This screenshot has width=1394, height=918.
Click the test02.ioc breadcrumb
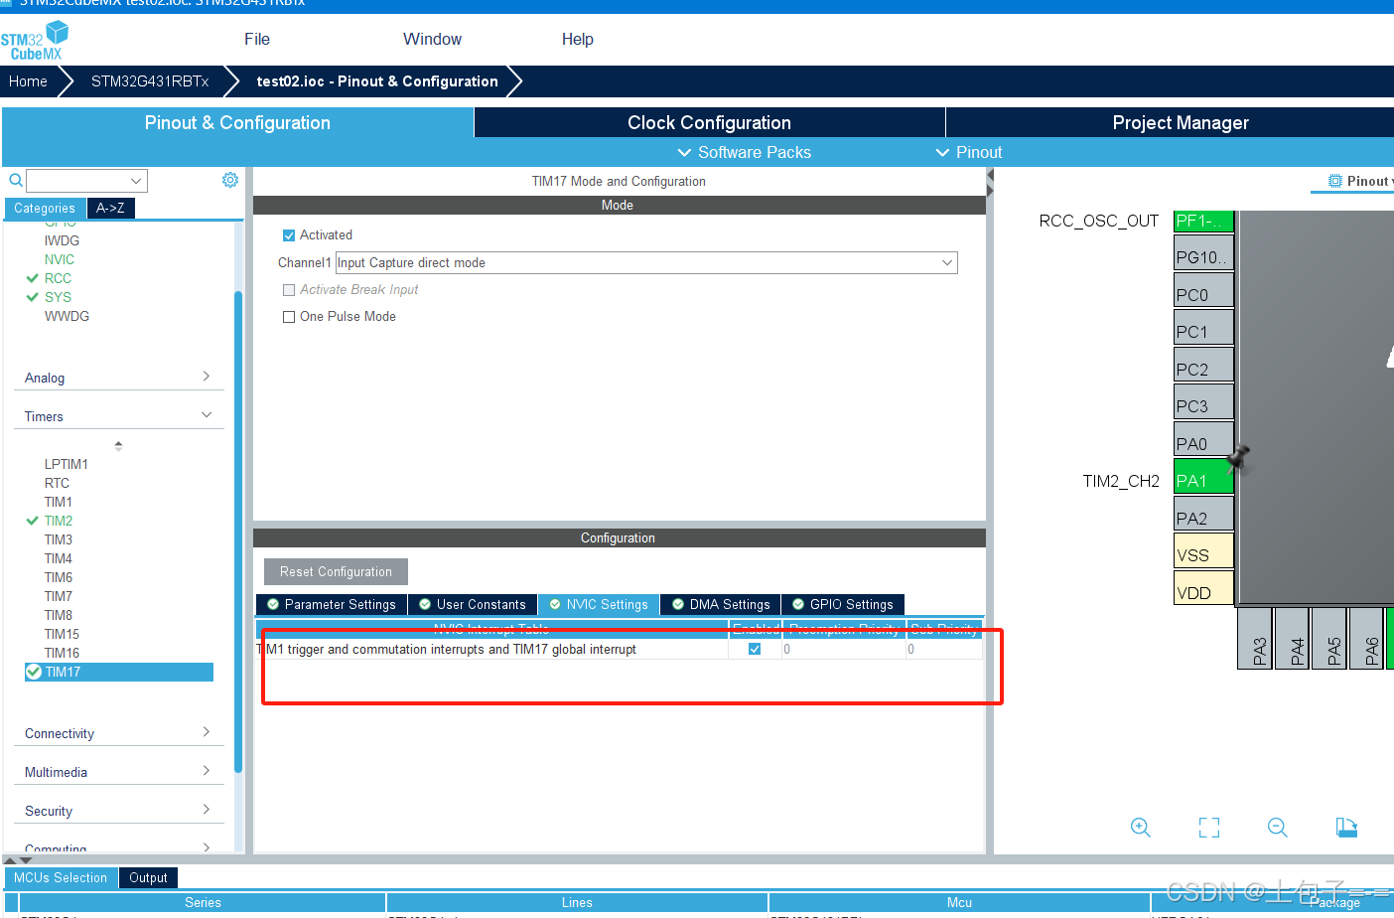(377, 81)
